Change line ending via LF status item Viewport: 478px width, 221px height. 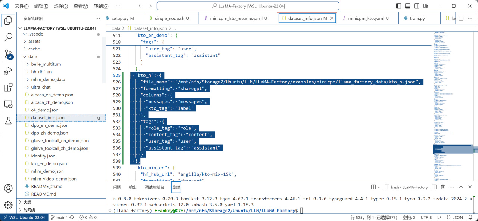439,217
